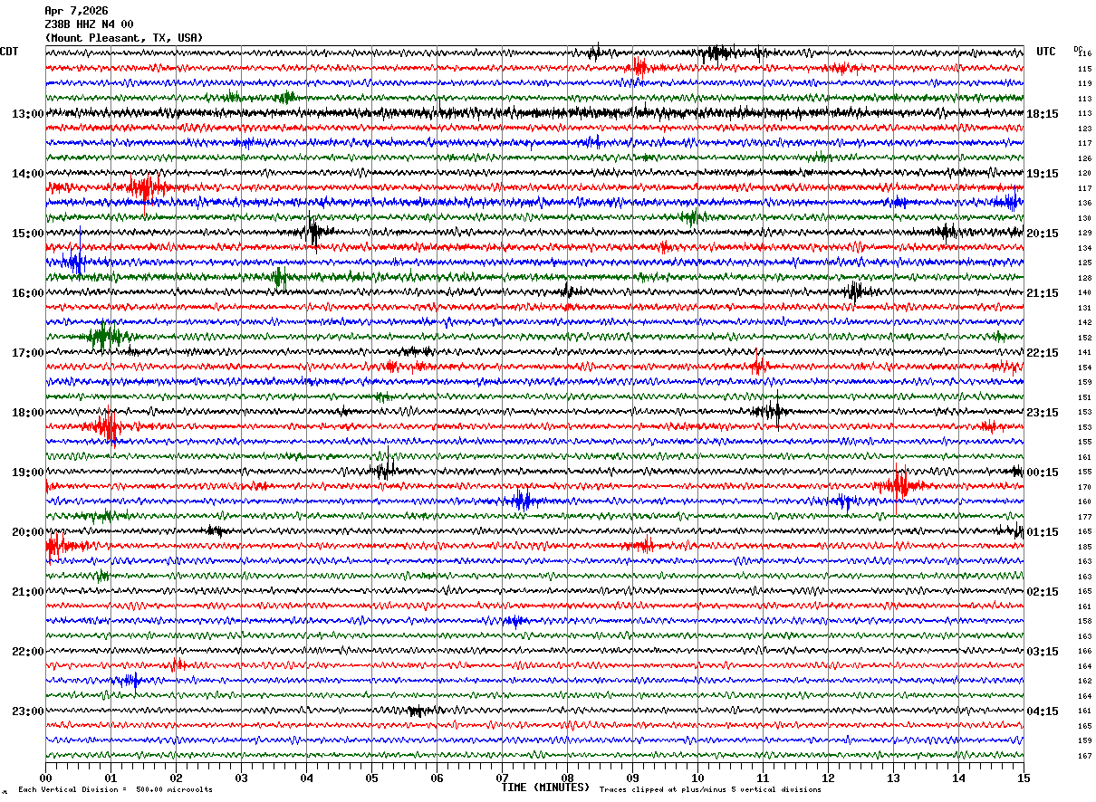
Task: Click the DC offset value 167
Action: pyautogui.click(x=1084, y=756)
